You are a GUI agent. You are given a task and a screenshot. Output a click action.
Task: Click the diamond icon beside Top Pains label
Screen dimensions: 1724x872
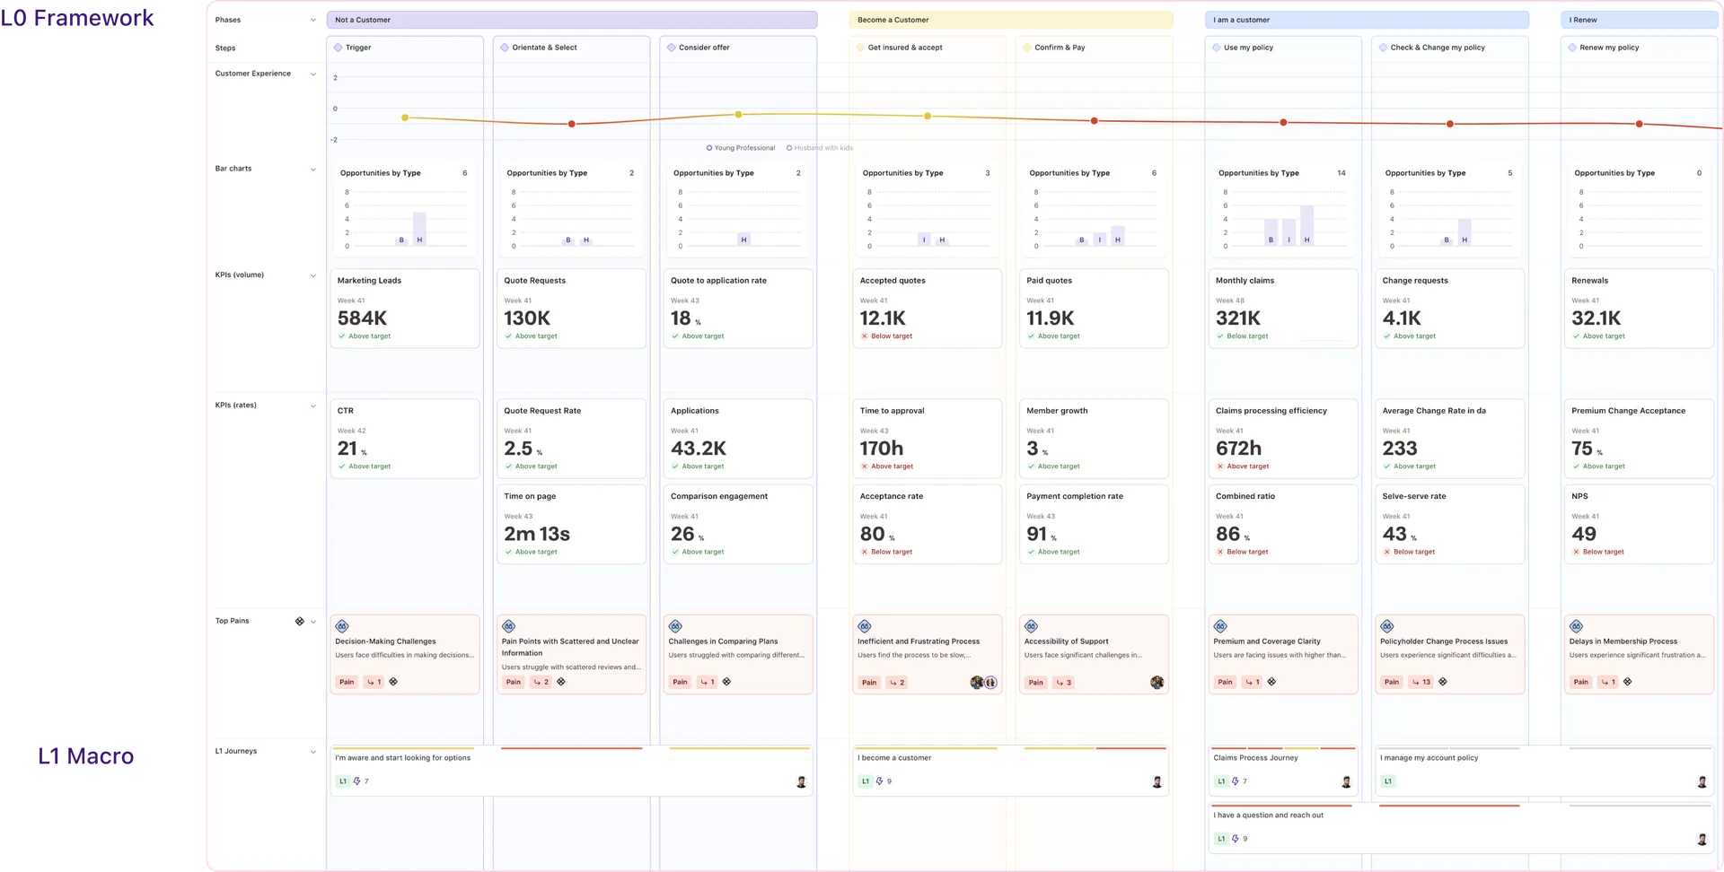pyautogui.click(x=300, y=621)
